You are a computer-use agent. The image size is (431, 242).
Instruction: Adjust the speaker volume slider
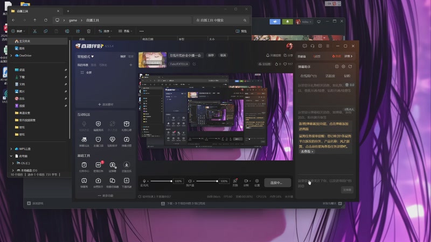pyautogui.click(x=207, y=181)
